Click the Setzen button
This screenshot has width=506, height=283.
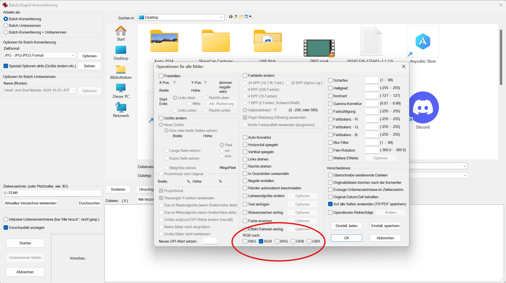(89, 66)
